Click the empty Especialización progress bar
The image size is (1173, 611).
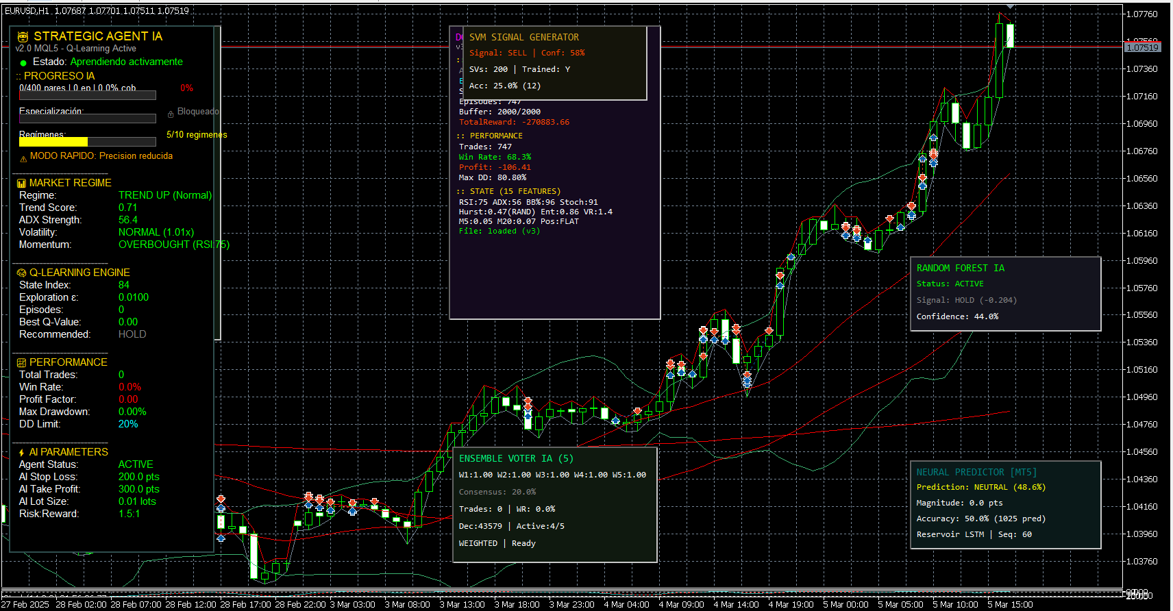click(87, 119)
